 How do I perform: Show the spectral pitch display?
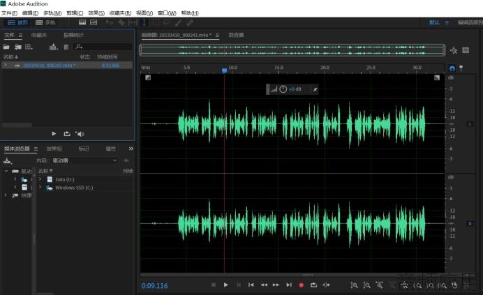click(x=94, y=22)
